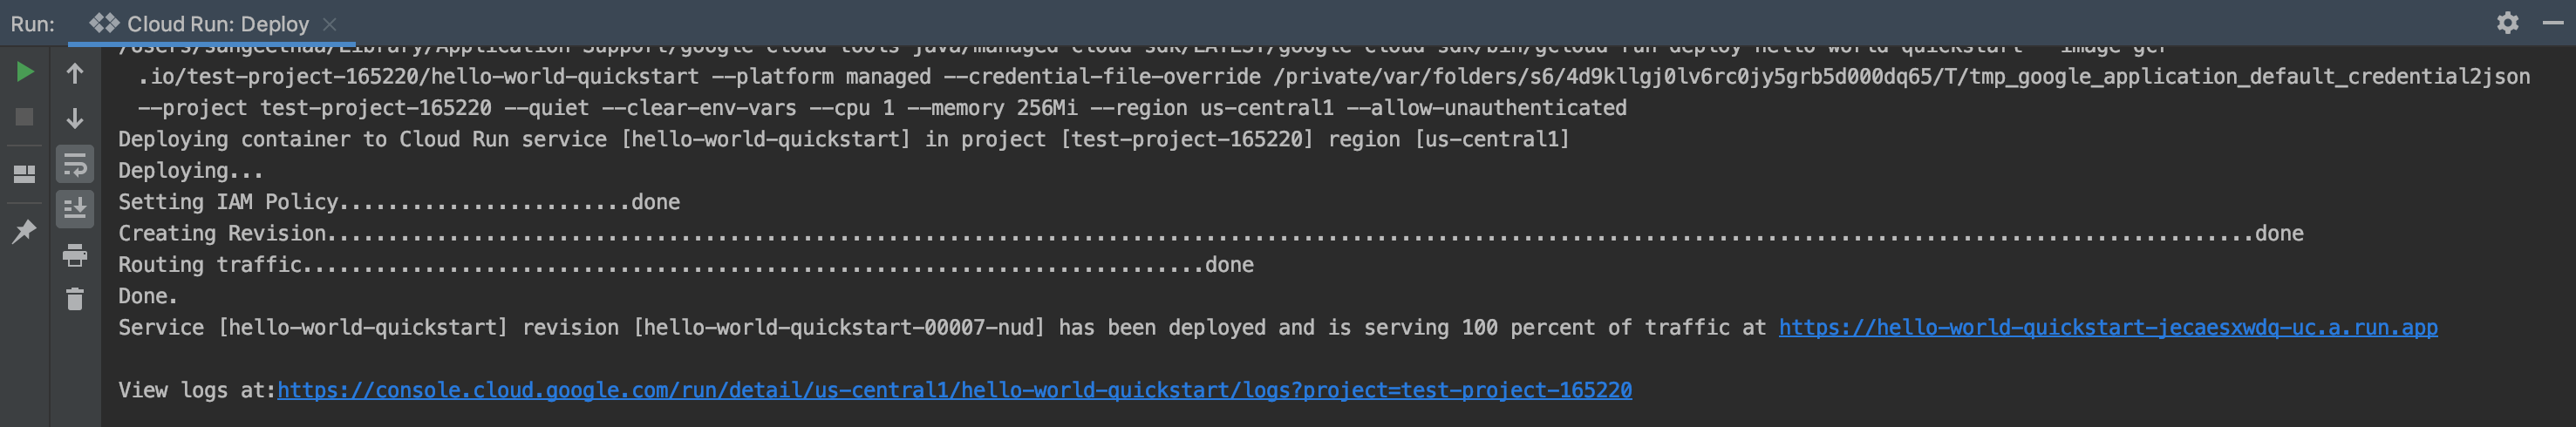Hide the Run tool window with the dash icon

pos(2553,23)
